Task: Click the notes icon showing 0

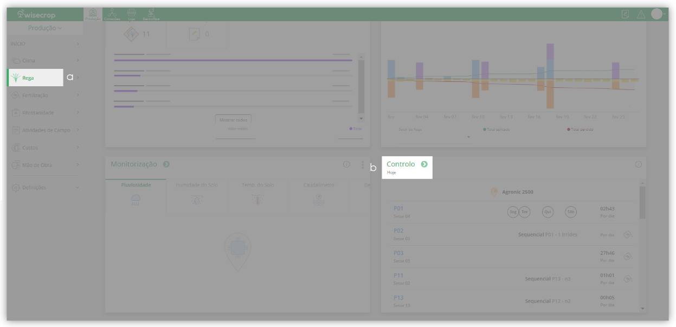Action: click(x=194, y=34)
